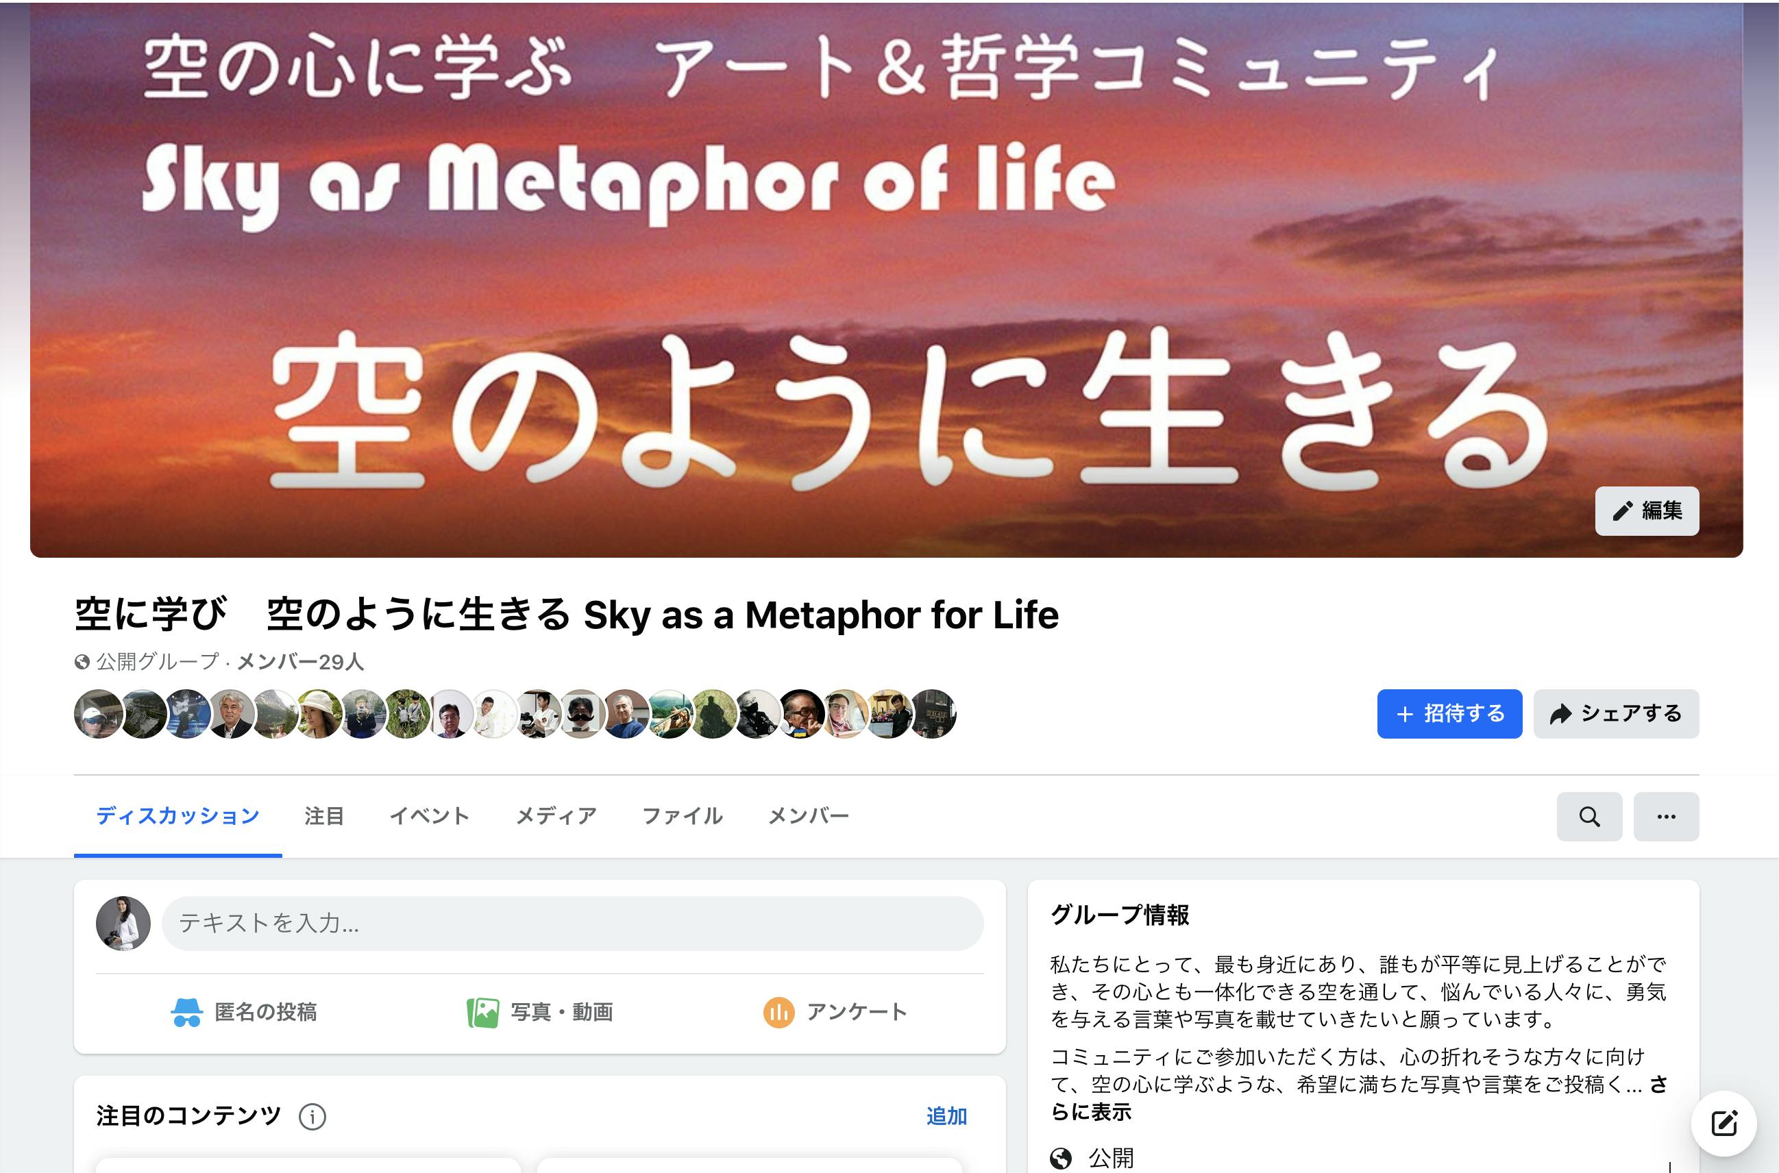Click the globe icon next to 公開
1779x1173 pixels.
click(1061, 1158)
